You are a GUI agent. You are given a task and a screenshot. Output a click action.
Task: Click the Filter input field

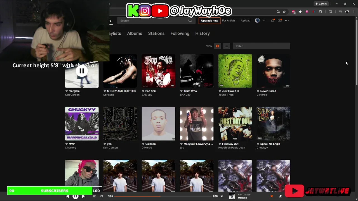coord(262,46)
